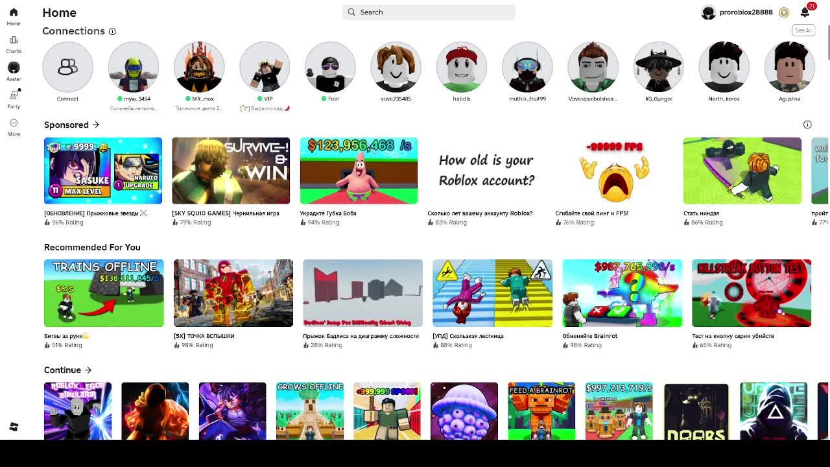Image resolution: width=830 pixels, height=467 pixels.
Task: Open friend North_korea avatar
Action: 724,67
